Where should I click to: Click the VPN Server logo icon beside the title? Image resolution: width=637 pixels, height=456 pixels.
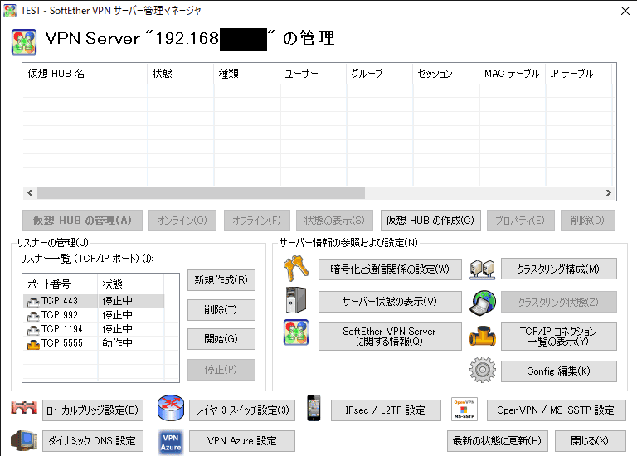[24, 41]
